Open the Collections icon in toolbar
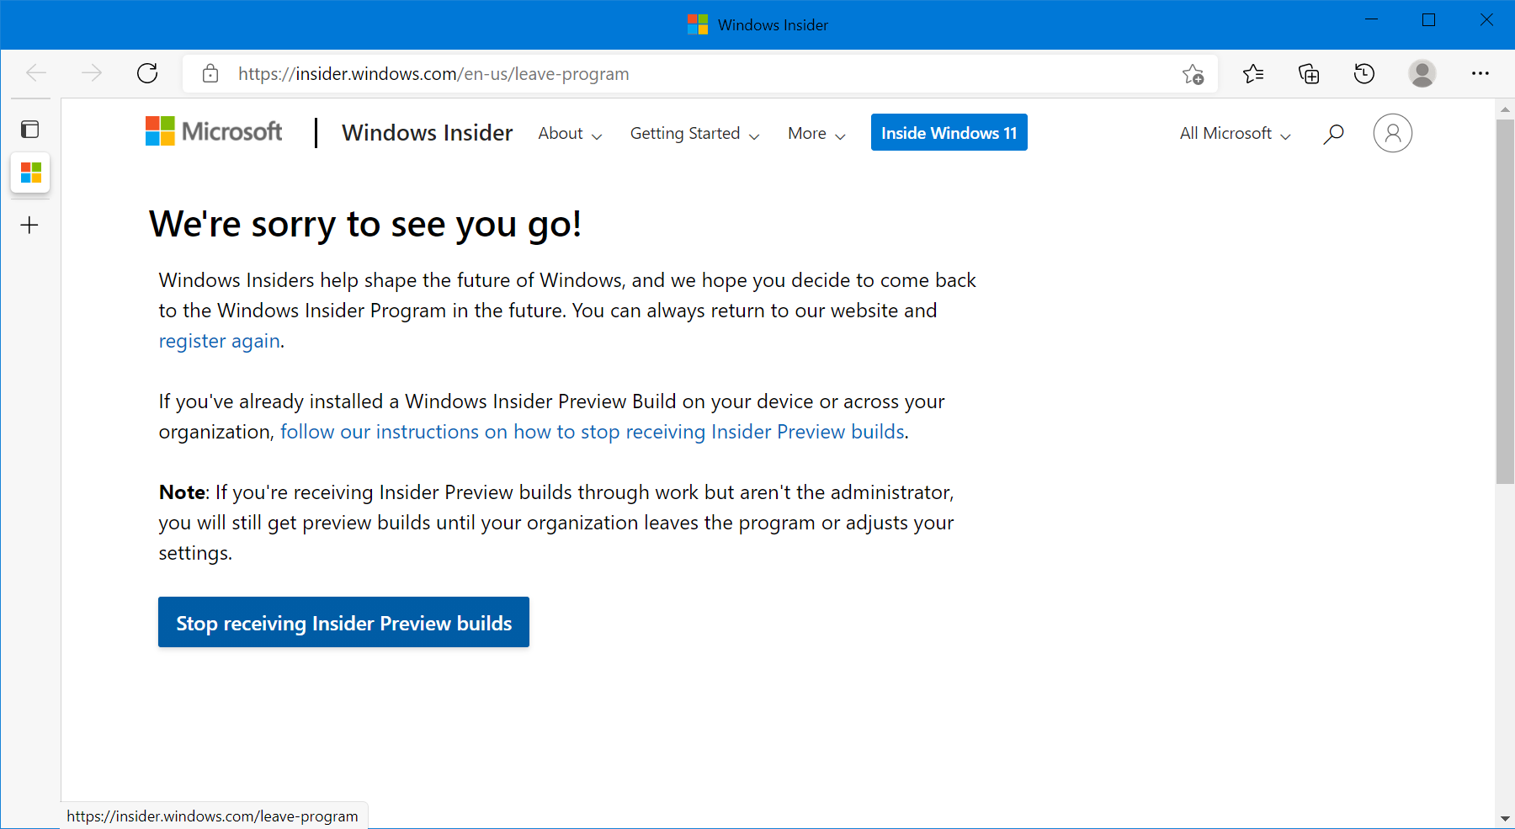 (1309, 74)
